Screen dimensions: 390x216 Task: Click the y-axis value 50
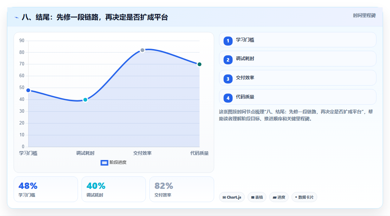[x=22, y=88]
